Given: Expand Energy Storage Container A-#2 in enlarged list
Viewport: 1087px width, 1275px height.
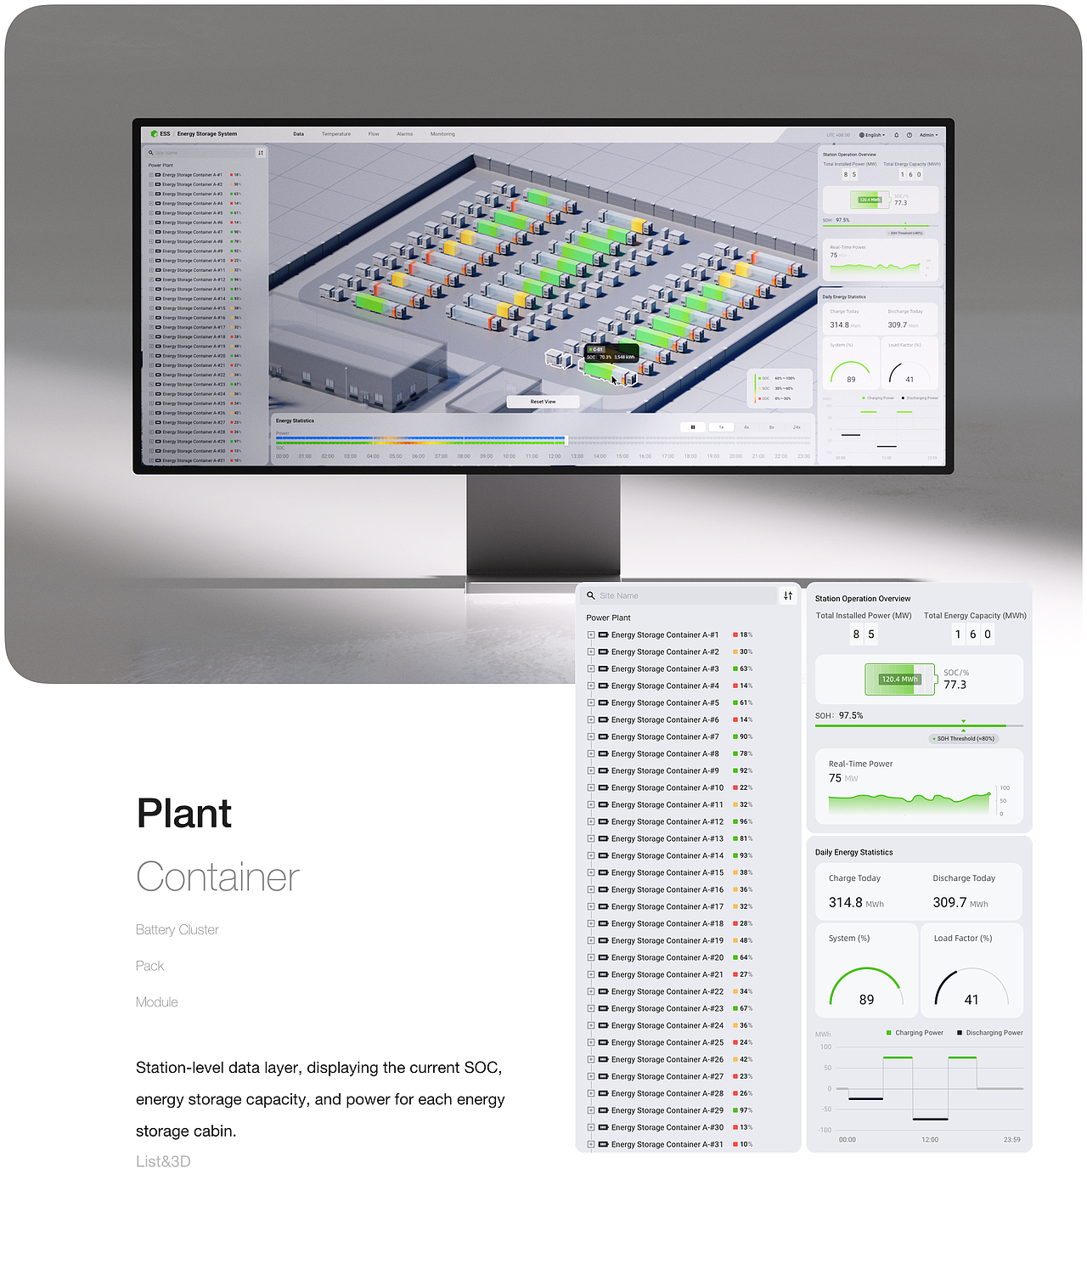Looking at the screenshot, I should coord(591,652).
